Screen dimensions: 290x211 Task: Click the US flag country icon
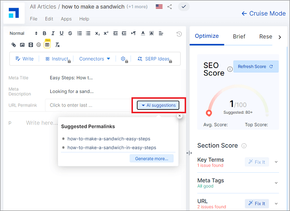pos(159,7)
